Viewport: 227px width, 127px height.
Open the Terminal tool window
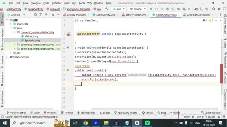coord(67,113)
